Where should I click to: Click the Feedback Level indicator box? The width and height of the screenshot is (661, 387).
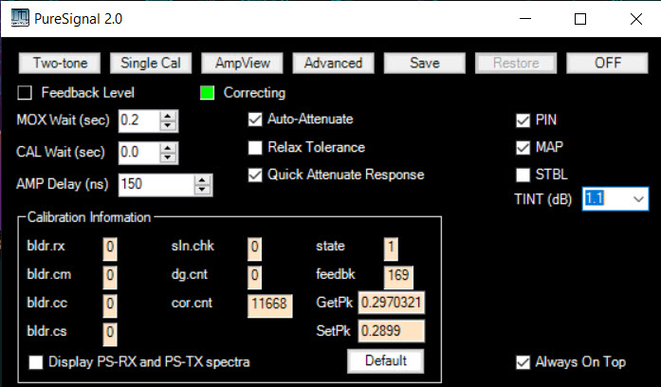25,93
